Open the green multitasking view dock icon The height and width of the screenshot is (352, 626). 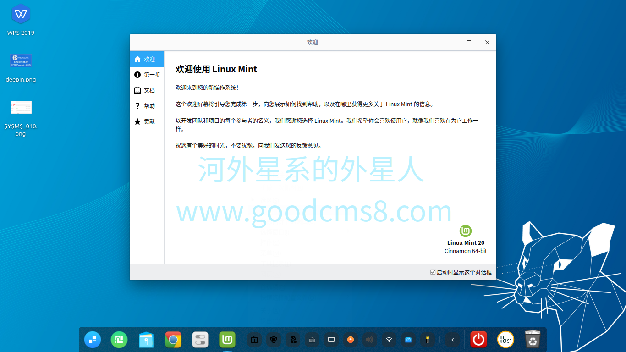[x=119, y=340]
